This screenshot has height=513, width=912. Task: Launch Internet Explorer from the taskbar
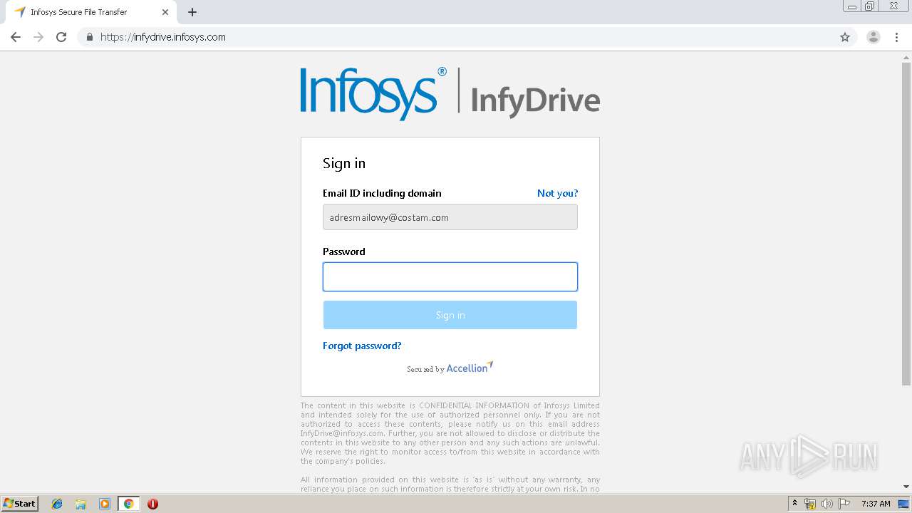[57, 504]
